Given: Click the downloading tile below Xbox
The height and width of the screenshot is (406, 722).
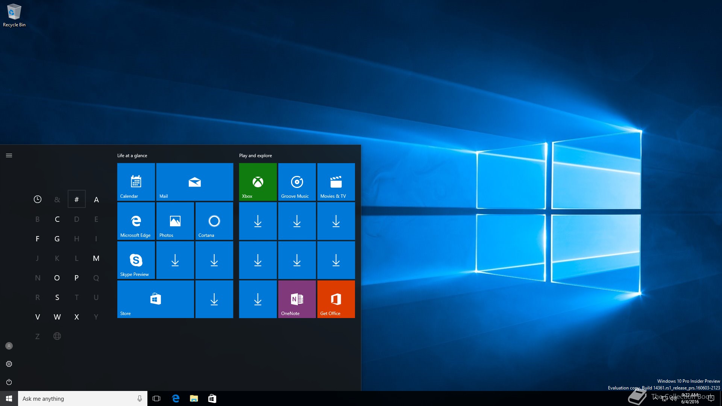Looking at the screenshot, I should [258, 221].
